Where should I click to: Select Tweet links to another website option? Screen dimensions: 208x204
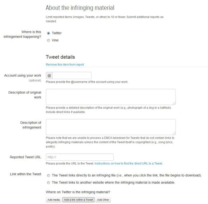[x=48, y=183]
